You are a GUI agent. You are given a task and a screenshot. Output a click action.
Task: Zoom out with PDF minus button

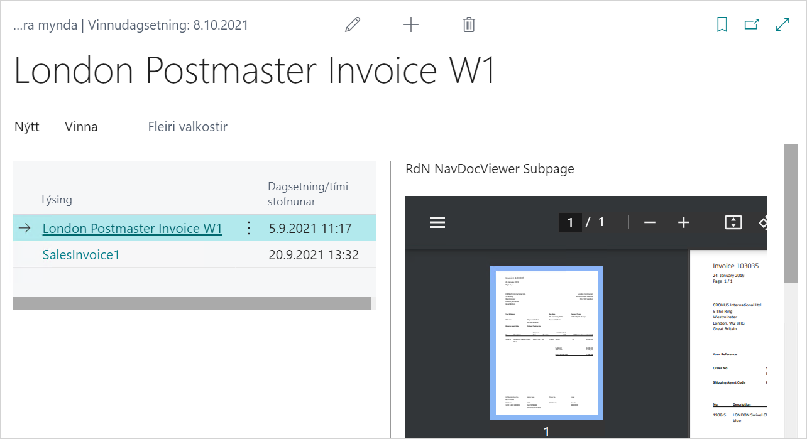(x=650, y=222)
